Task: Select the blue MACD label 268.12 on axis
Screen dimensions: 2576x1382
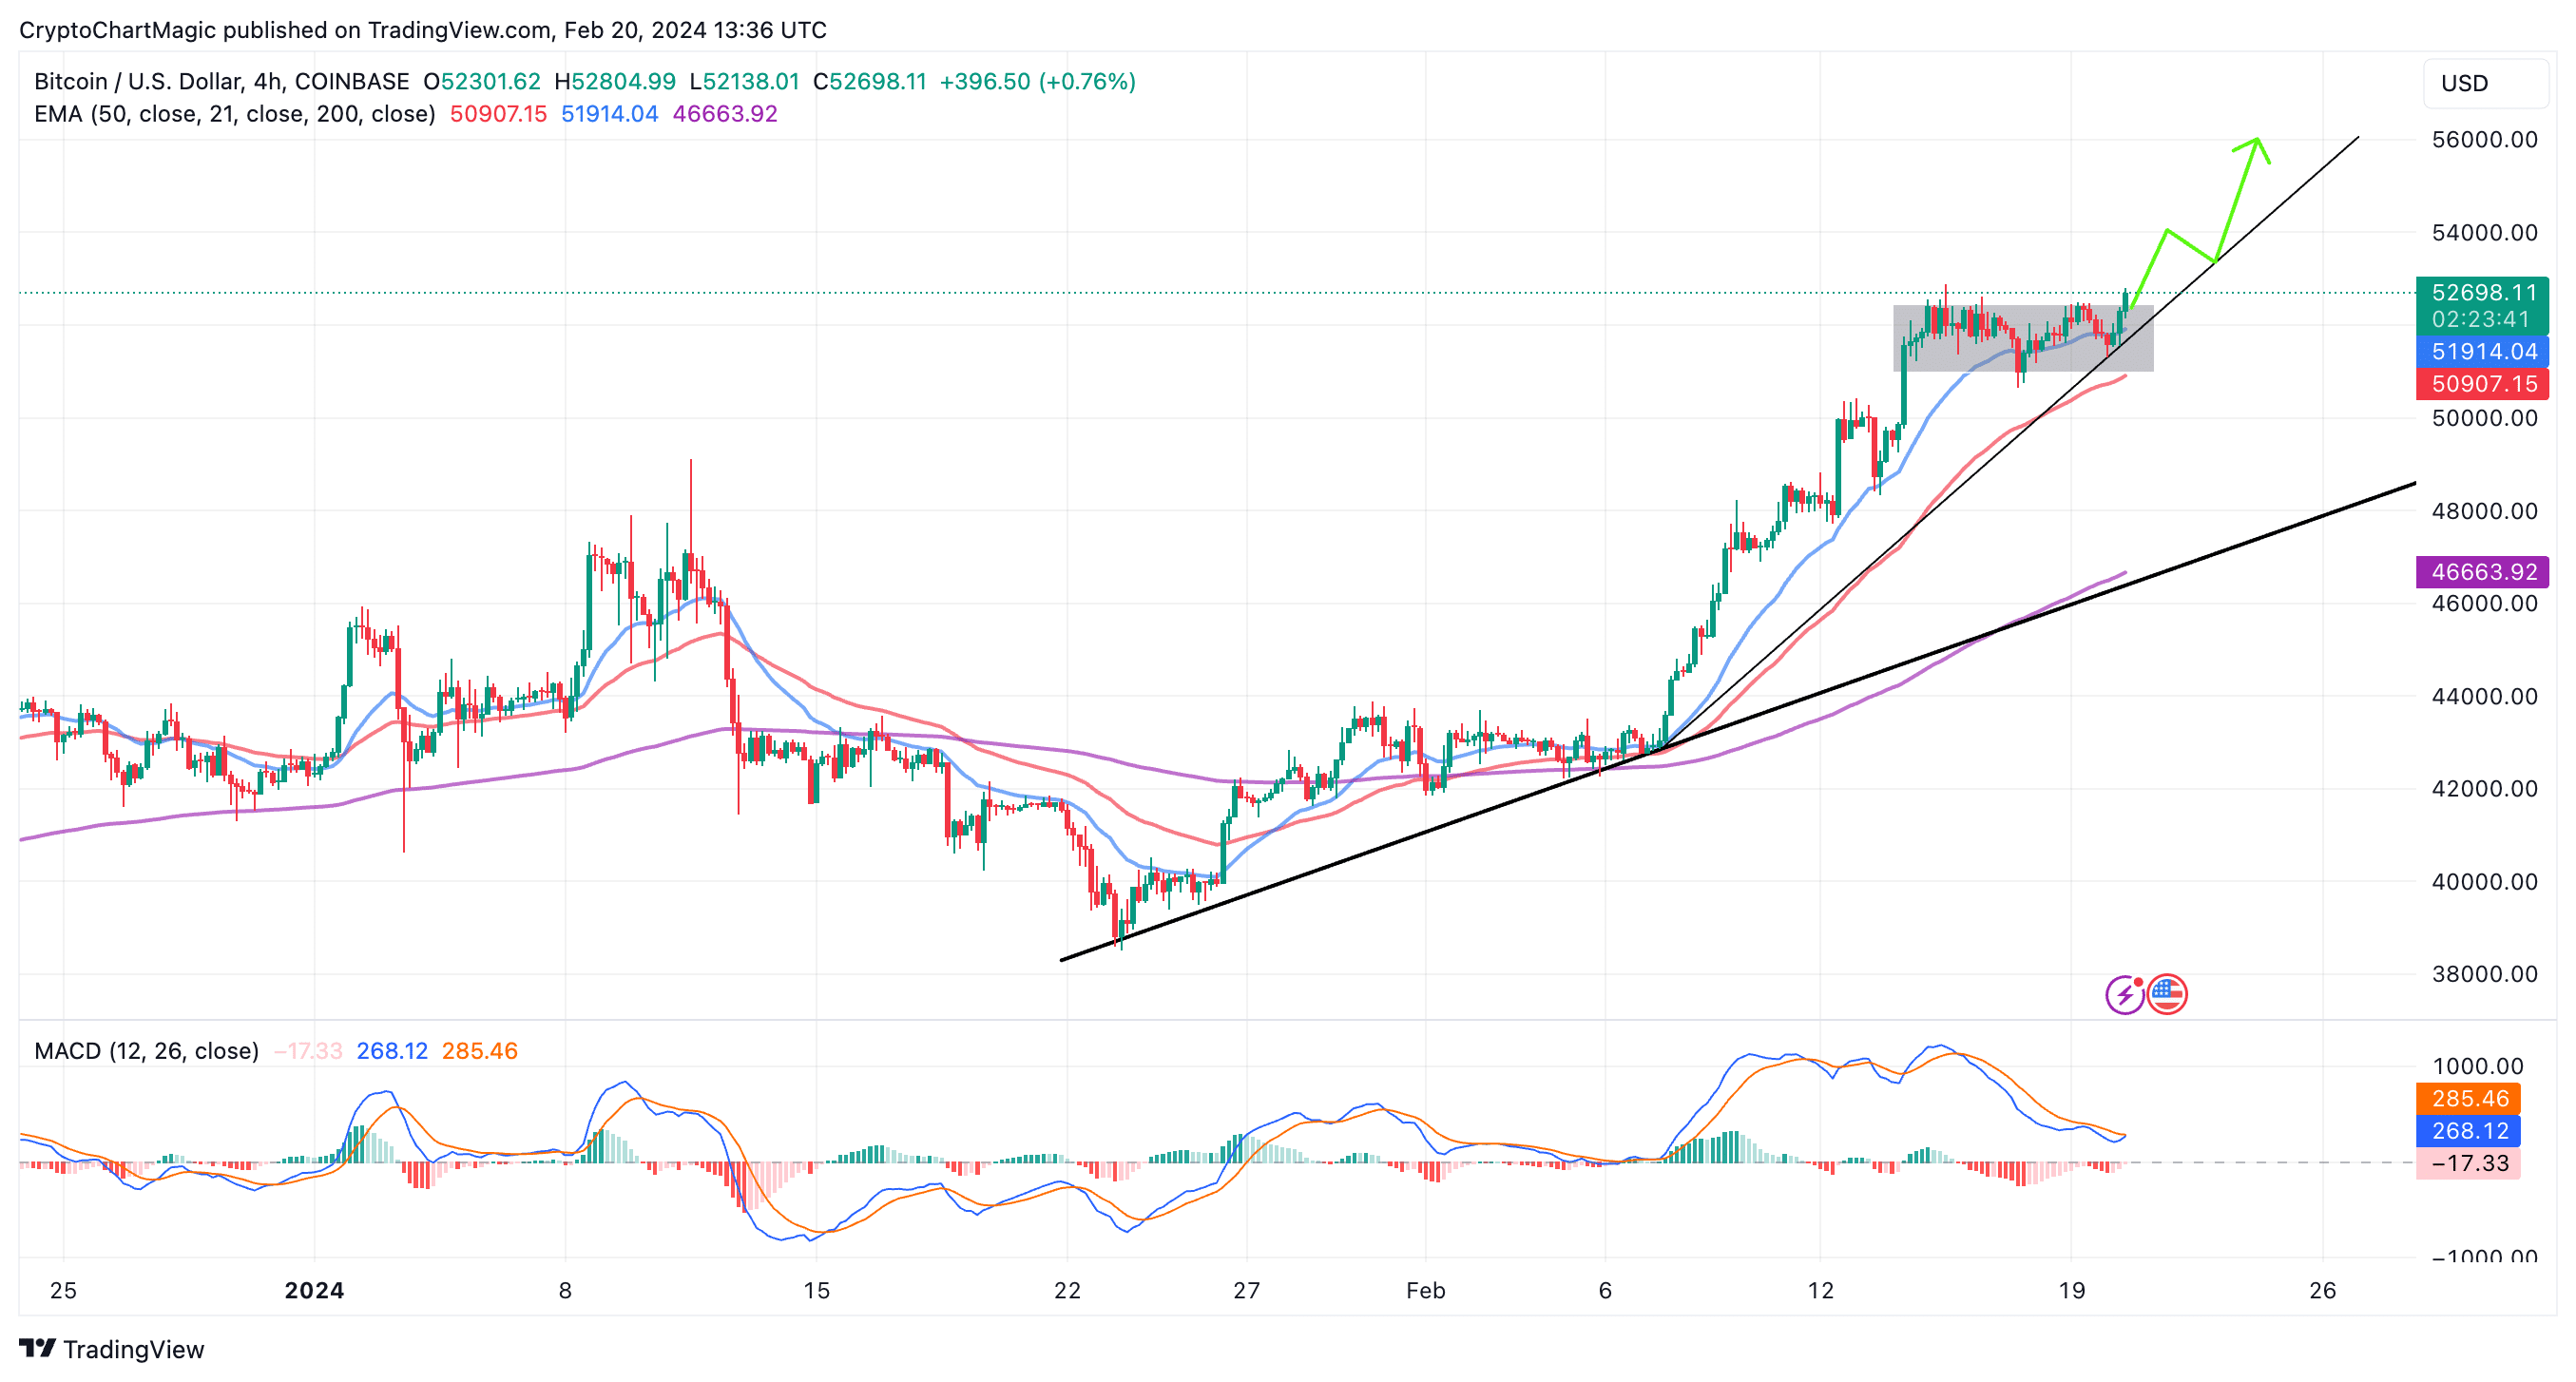Action: click(x=2469, y=1130)
